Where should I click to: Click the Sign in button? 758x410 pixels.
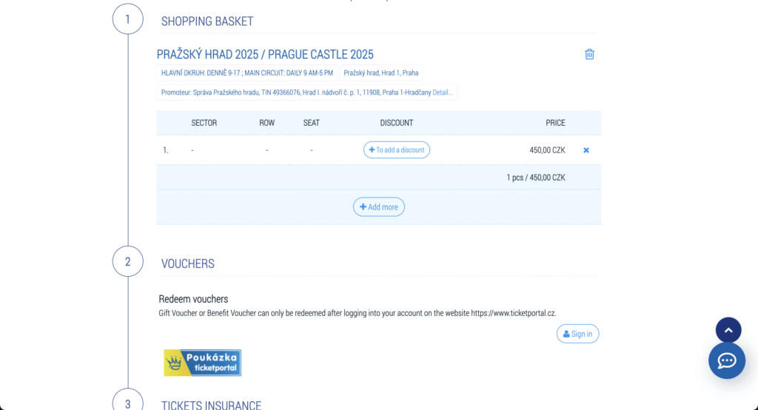[577, 334]
